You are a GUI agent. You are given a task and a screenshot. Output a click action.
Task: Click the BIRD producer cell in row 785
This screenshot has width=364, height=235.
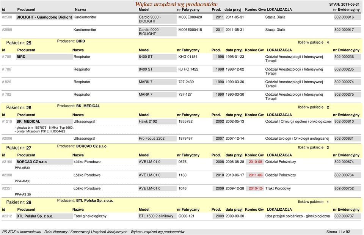click(44, 57)
